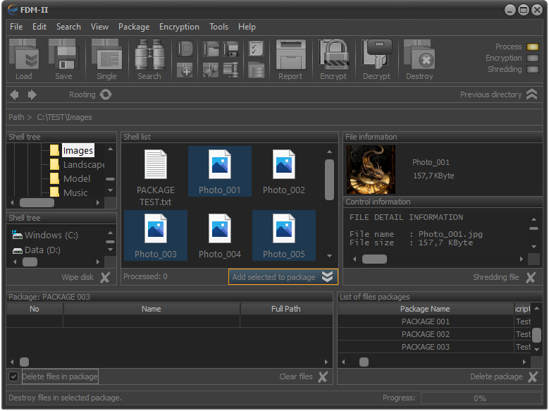
Task: Click the small open-folder package icon
Action: point(211,49)
